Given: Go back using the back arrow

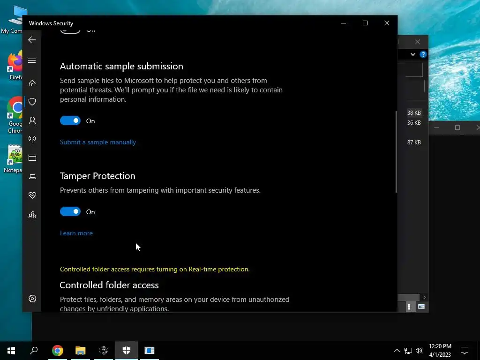Looking at the screenshot, I should point(32,40).
